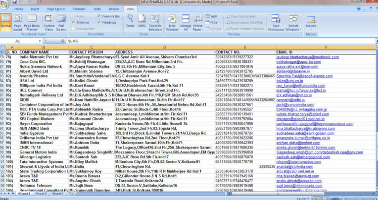This screenshot has height=200, width=378.
Task: Open the Zoom dialog magnifier icon
Action: 130,19
